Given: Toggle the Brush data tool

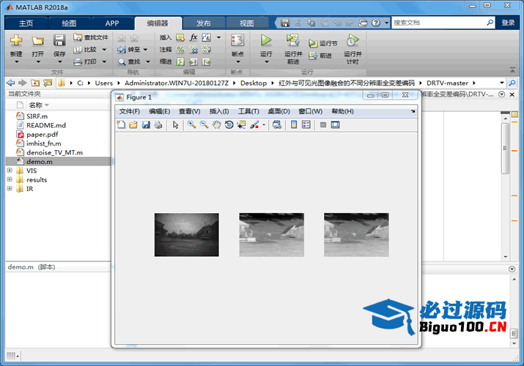Looking at the screenshot, I should point(254,125).
